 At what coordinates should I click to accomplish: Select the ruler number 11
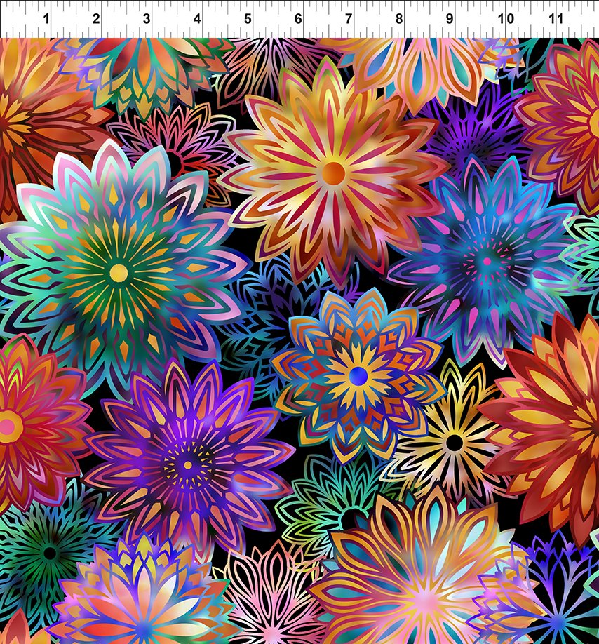point(556,18)
